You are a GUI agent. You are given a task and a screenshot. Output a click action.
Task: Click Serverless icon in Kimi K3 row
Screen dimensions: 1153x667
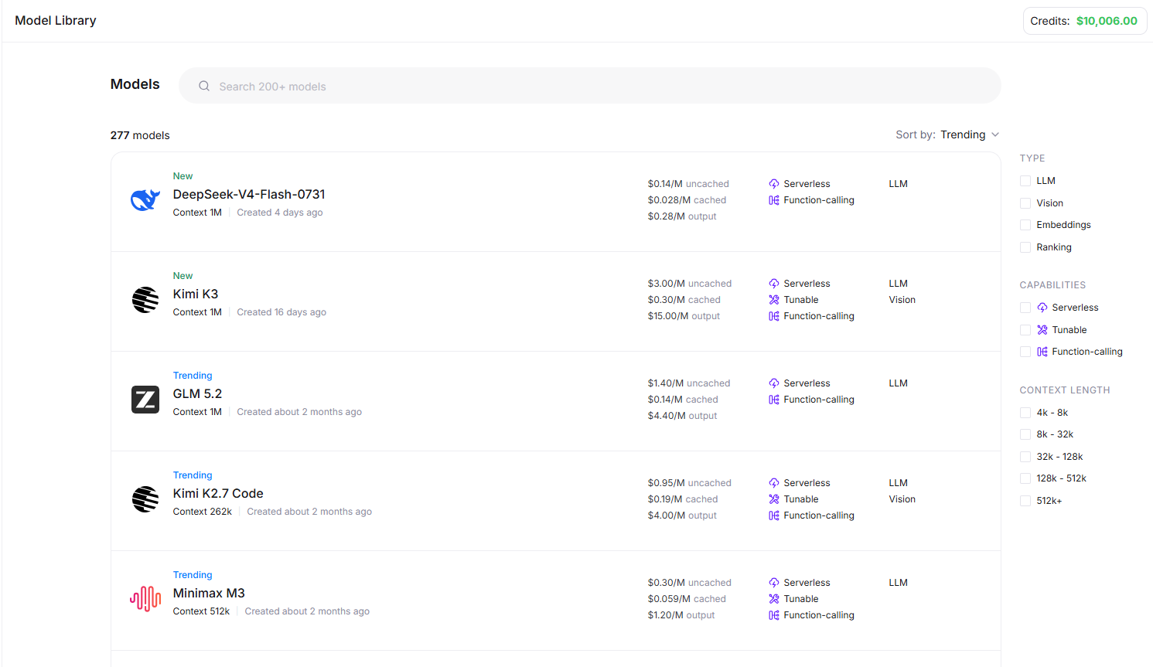tap(774, 284)
